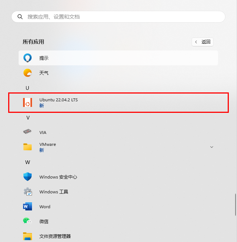
Task: Open the Tips lightbulb icon
Action: point(28,58)
